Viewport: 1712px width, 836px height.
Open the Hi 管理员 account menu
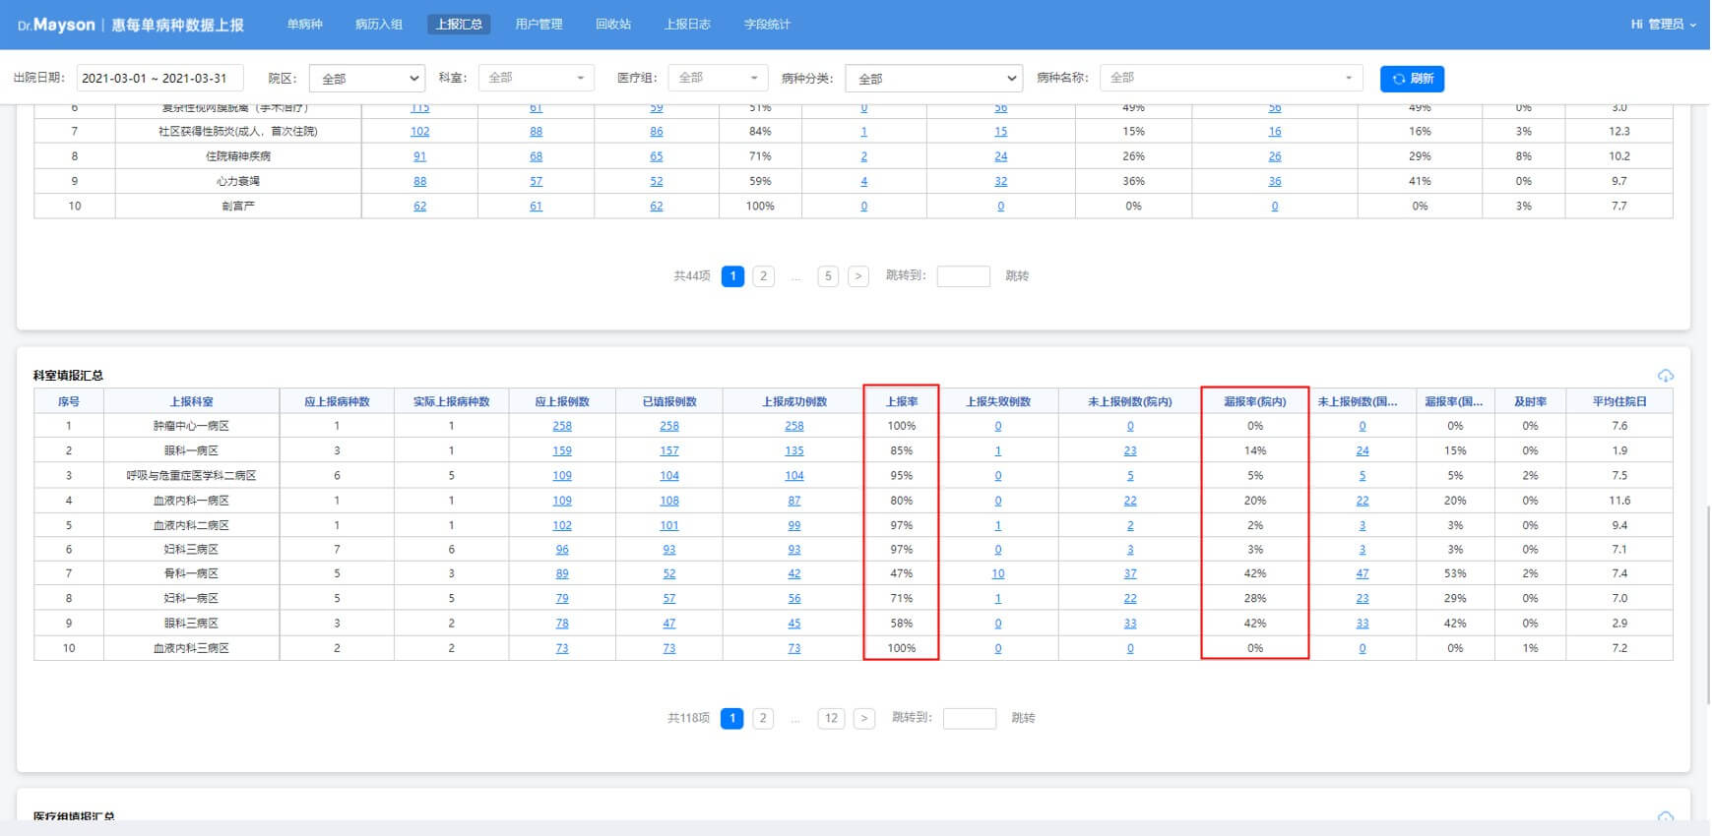(x=1662, y=25)
